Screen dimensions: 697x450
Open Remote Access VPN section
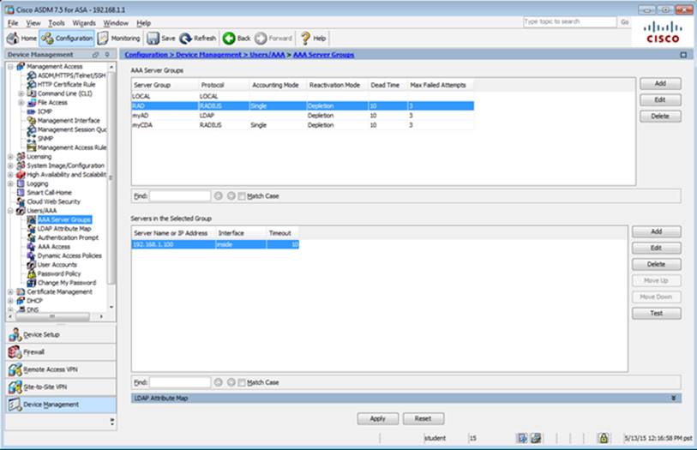click(x=46, y=369)
